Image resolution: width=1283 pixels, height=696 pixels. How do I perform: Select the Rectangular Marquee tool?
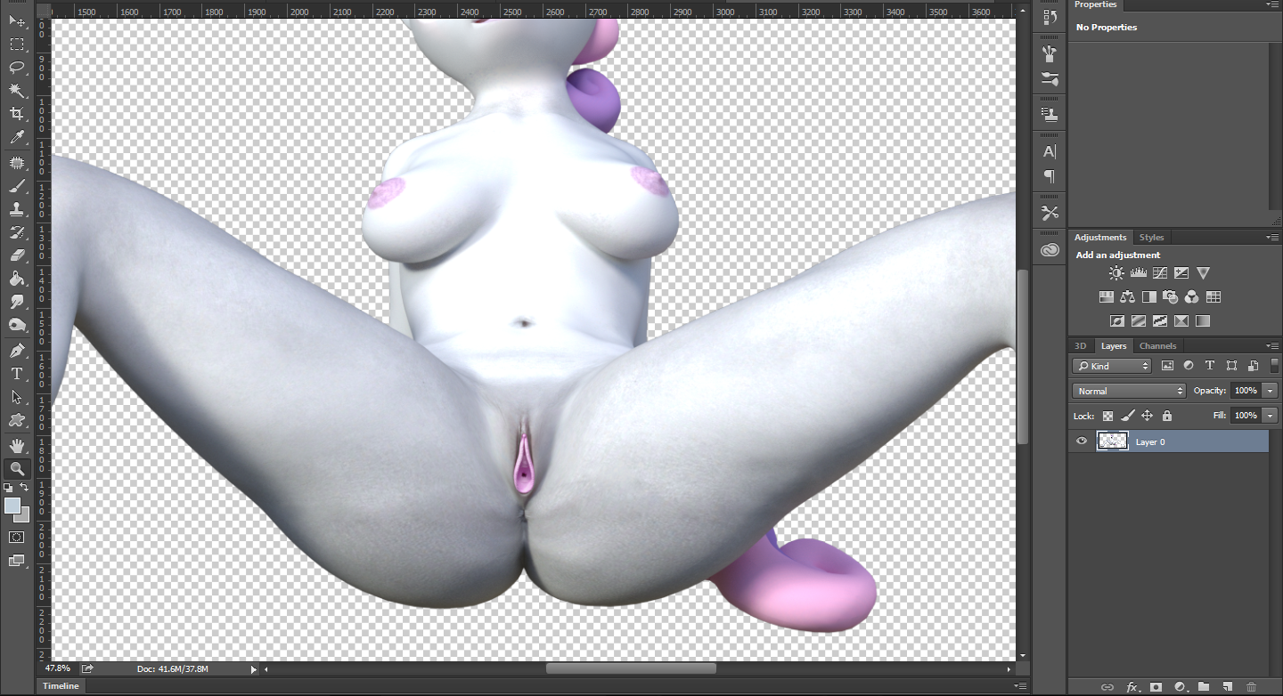[17, 44]
